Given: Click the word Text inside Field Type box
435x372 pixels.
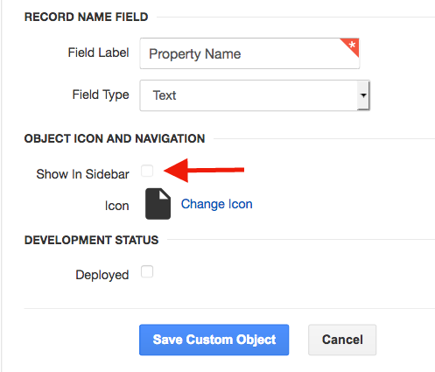Looking at the screenshot, I should pyautogui.click(x=165, y=95).
